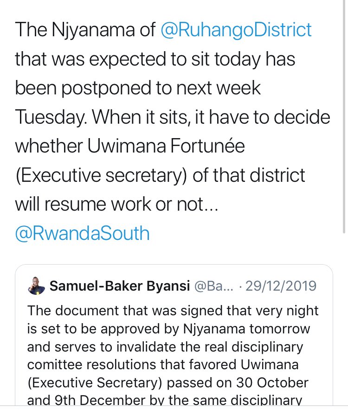Click the 'Tuesday.' word in main tweet
This screenshot has height=412, width=348.
point(51,117)
